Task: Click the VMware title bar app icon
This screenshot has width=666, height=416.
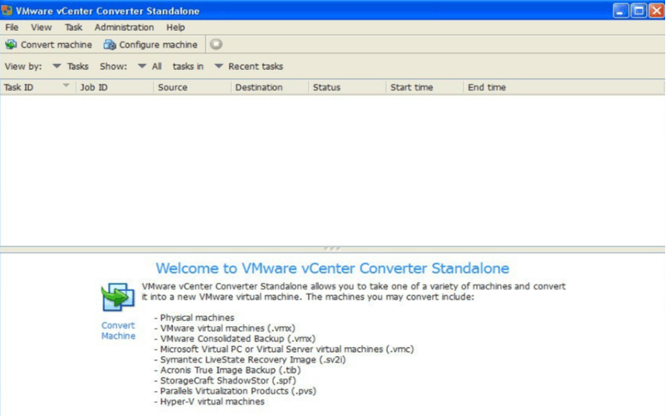Action: pos(7,10)
